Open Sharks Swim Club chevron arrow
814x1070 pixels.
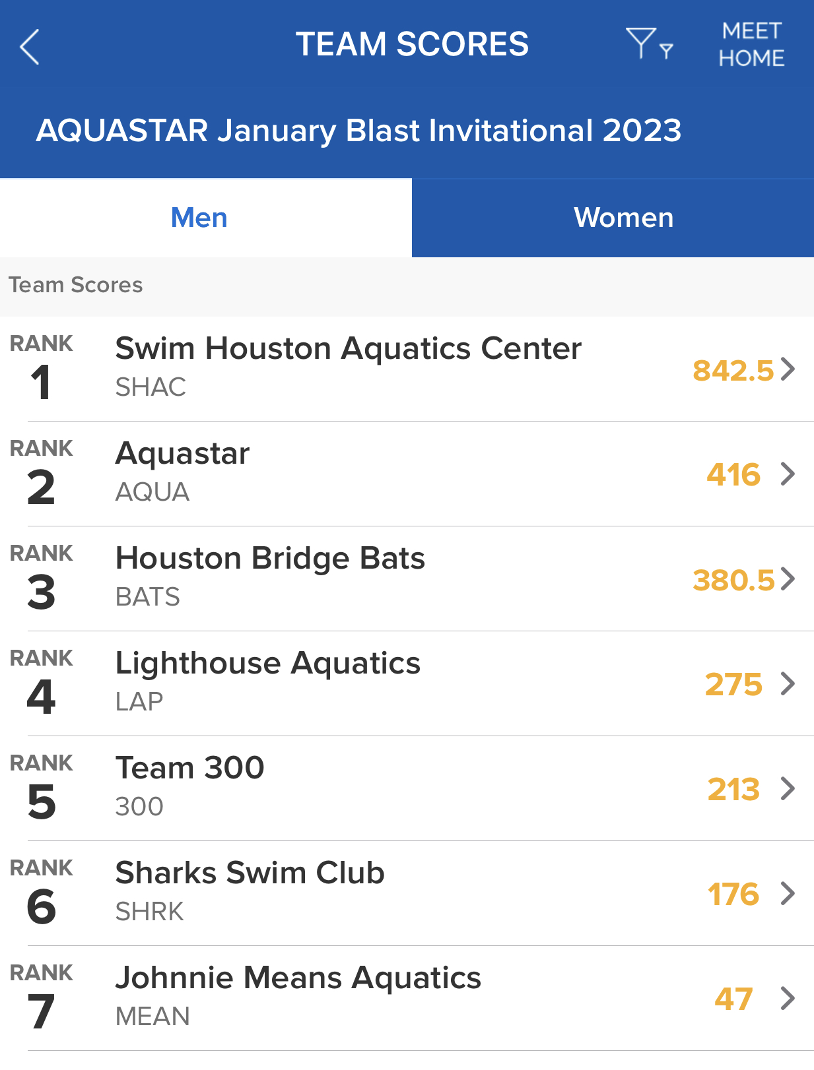click(x=787, y=894)
